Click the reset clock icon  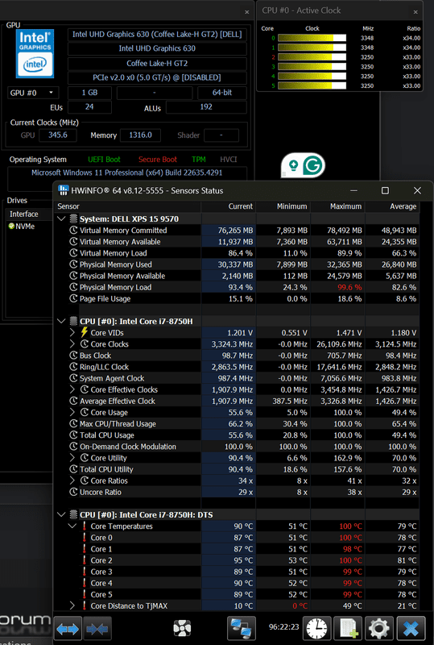click(317, 629)
